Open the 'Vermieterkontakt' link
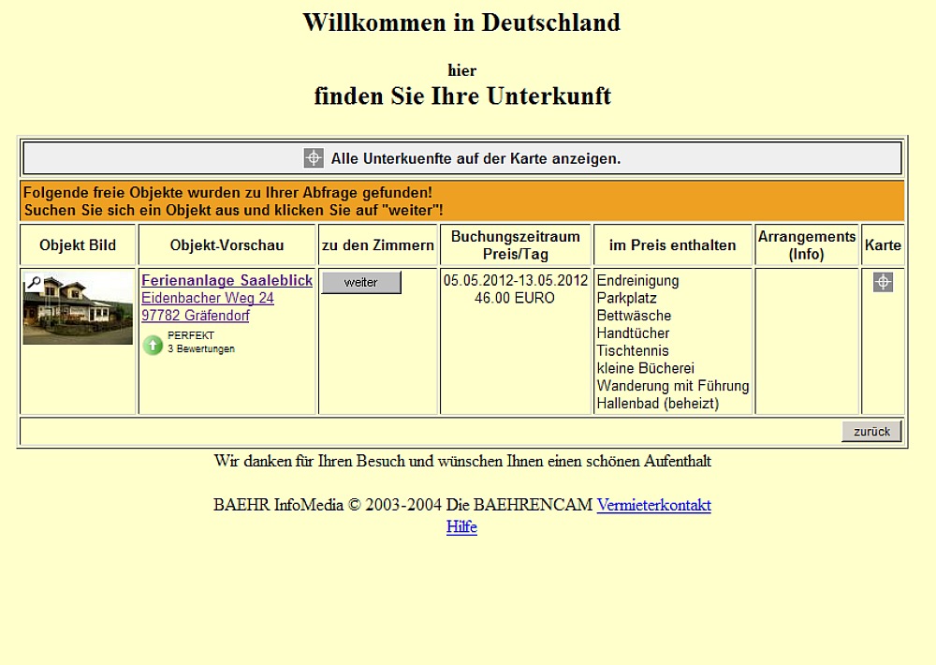Image resolution: width=936 pixels, height=665 pixels. point(653,505)
